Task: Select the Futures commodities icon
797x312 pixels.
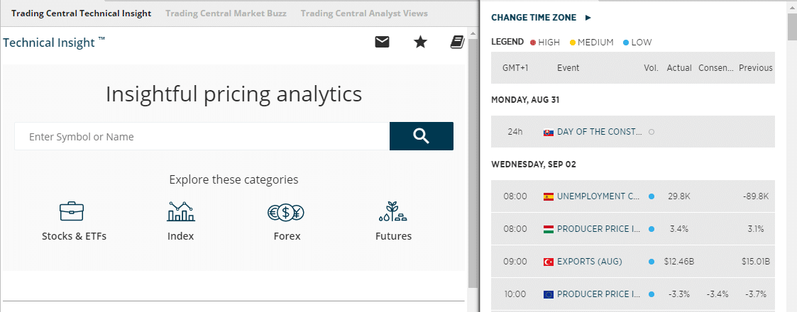Action: pyautogui.click(x=392, y=211)
